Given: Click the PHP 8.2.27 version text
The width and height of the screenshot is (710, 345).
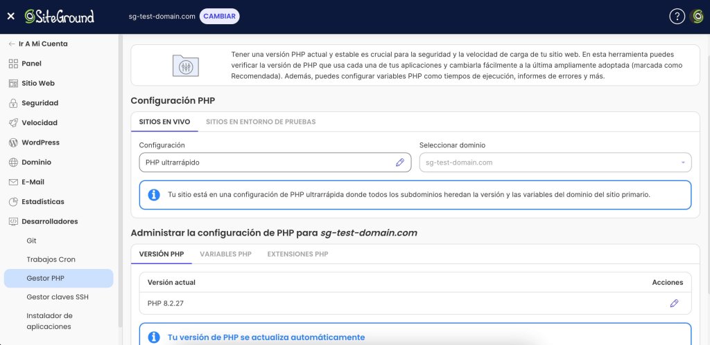Looking at the screenshot, I should point(165,304).
